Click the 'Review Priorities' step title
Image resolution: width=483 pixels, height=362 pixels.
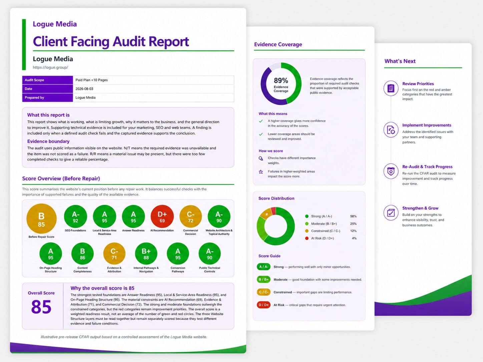(418, 84)
